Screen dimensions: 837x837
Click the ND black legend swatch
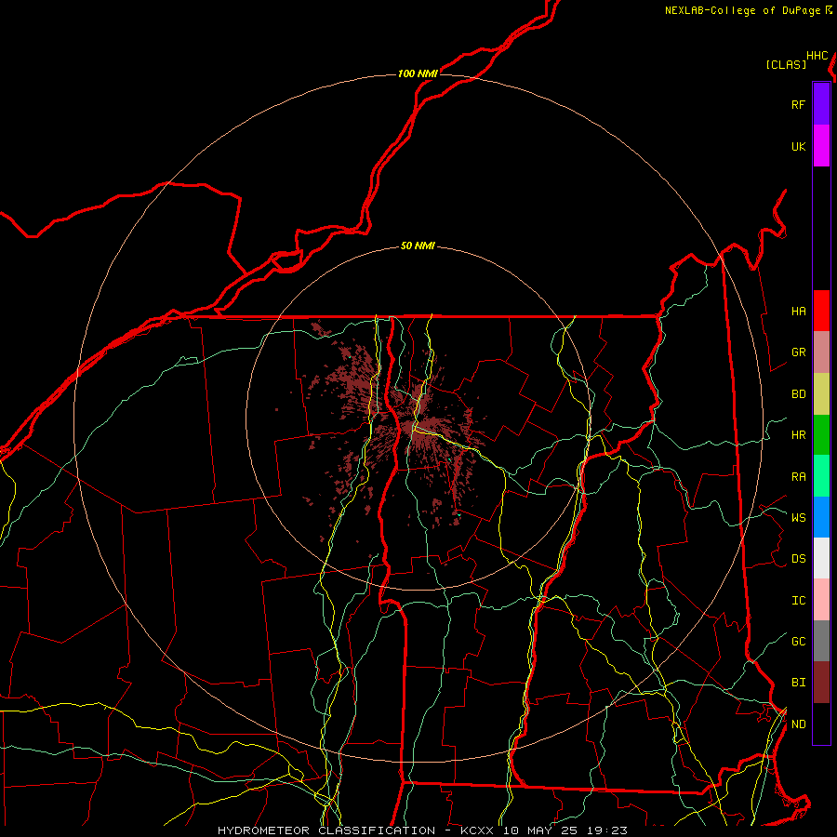coord(821,724)
